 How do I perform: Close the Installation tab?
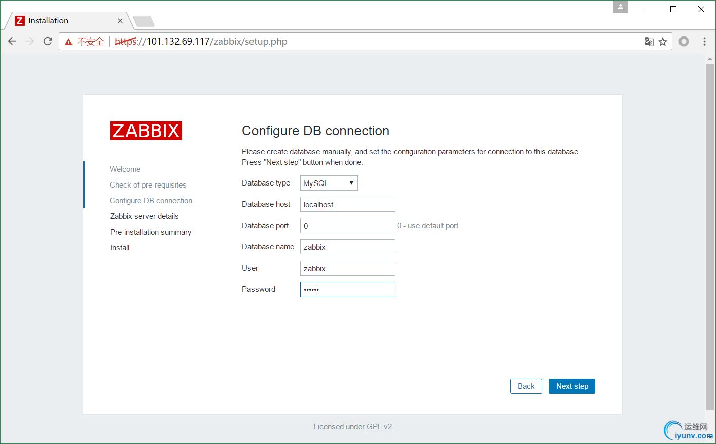click(x=120, y=21)
